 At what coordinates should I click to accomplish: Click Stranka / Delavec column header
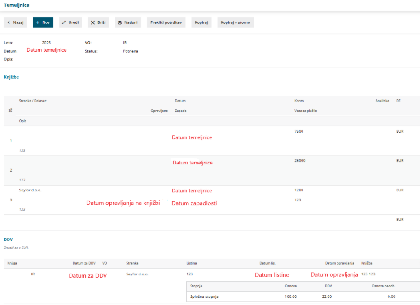point(33,101)
